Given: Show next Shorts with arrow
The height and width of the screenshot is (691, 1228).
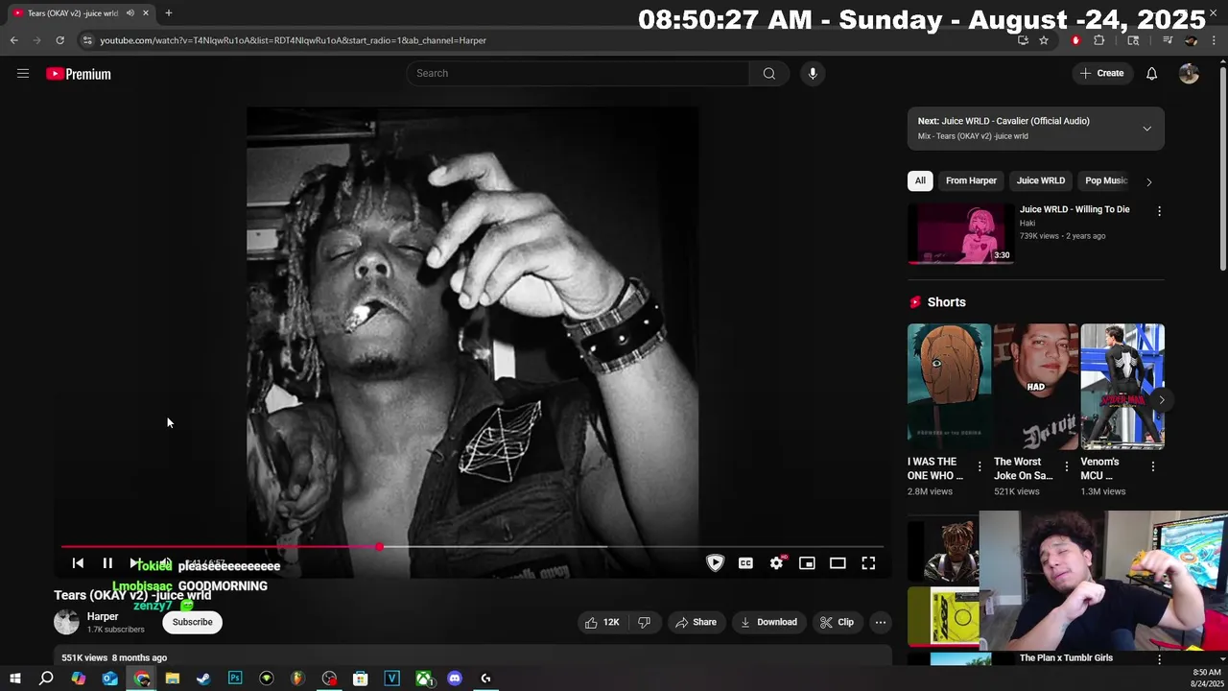Looking at the screenshot, I should [1161, 399].
